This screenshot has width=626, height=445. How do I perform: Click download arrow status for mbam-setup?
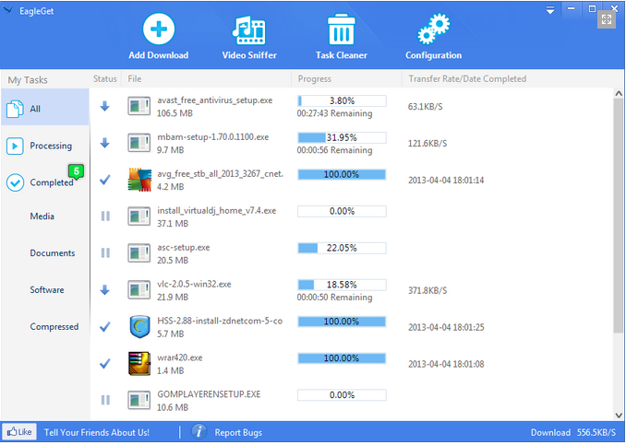(104, 143)
